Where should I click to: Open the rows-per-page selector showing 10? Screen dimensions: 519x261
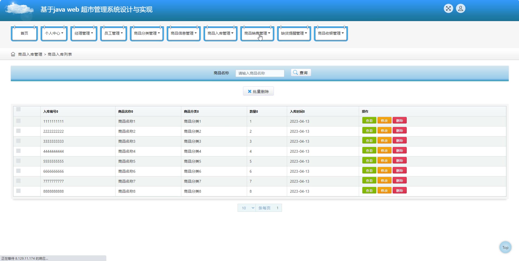pos(247,208)
